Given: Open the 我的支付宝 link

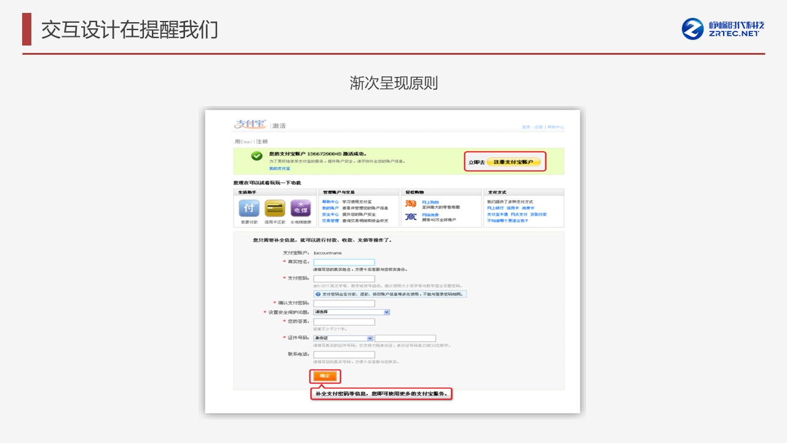Looking at the screenshot, I should click(279, 168).
